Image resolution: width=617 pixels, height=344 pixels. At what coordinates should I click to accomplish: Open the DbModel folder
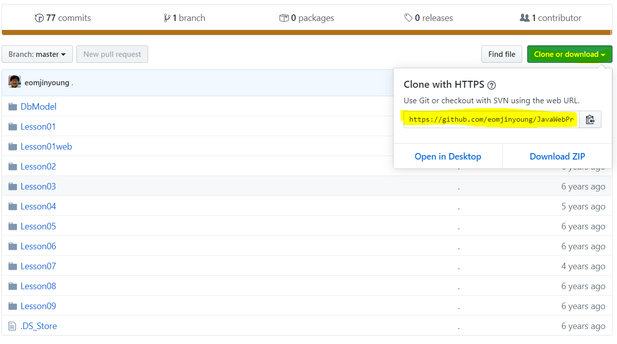[38, 106]
